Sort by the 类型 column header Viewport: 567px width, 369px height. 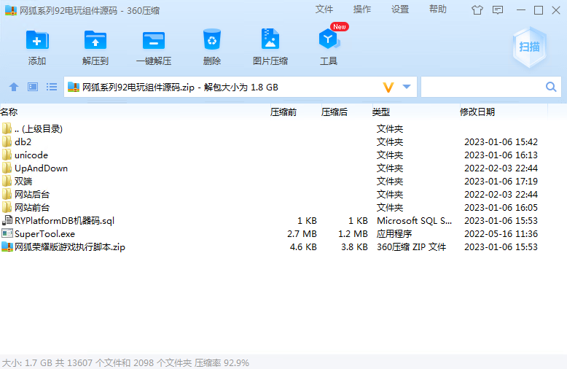click(380, 112)
